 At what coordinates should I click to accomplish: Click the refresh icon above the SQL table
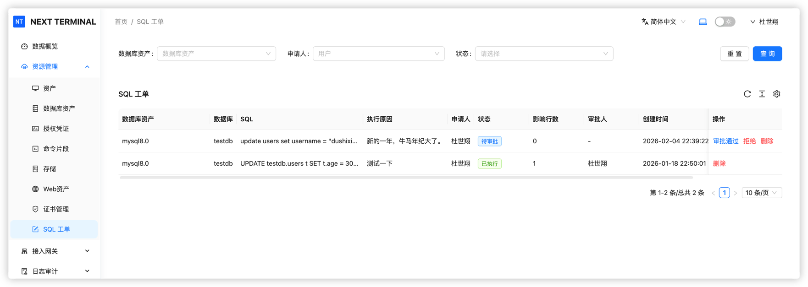pyautogui.click(x=747, y=94)
